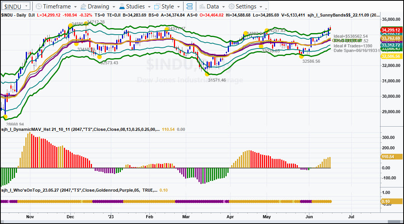The image size is (404, 224).
Task: Click the "$INDU - Daily" status line title
Action: point(13,15)
